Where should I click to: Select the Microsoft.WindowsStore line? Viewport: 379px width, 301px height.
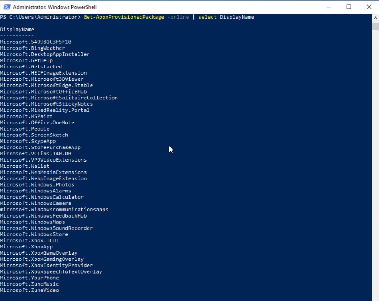pos(34,234)
